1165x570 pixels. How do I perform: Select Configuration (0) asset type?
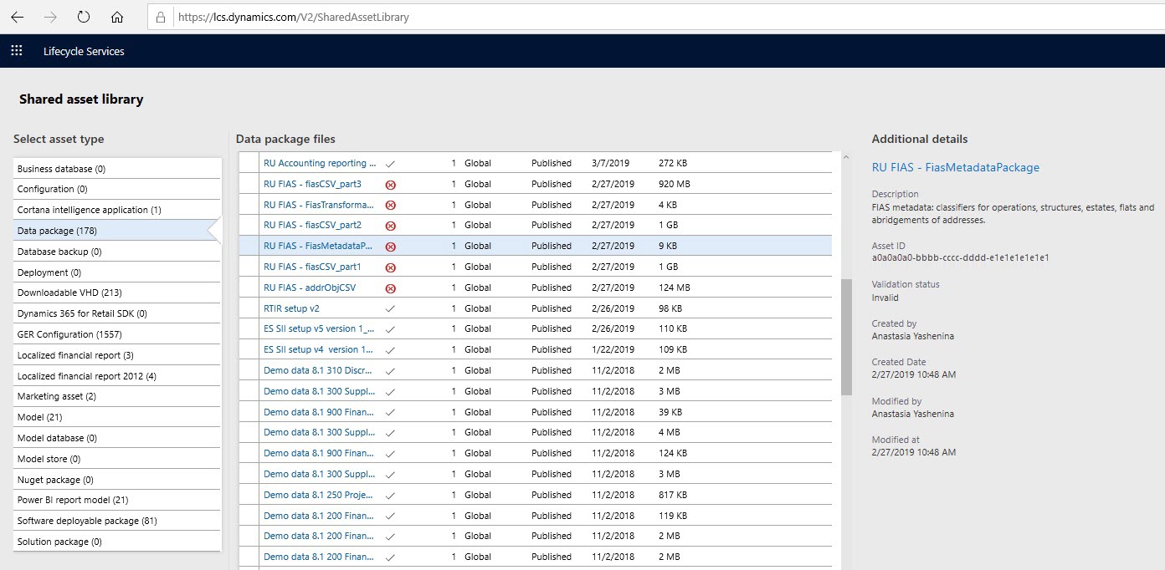click(x=117, y=189)
